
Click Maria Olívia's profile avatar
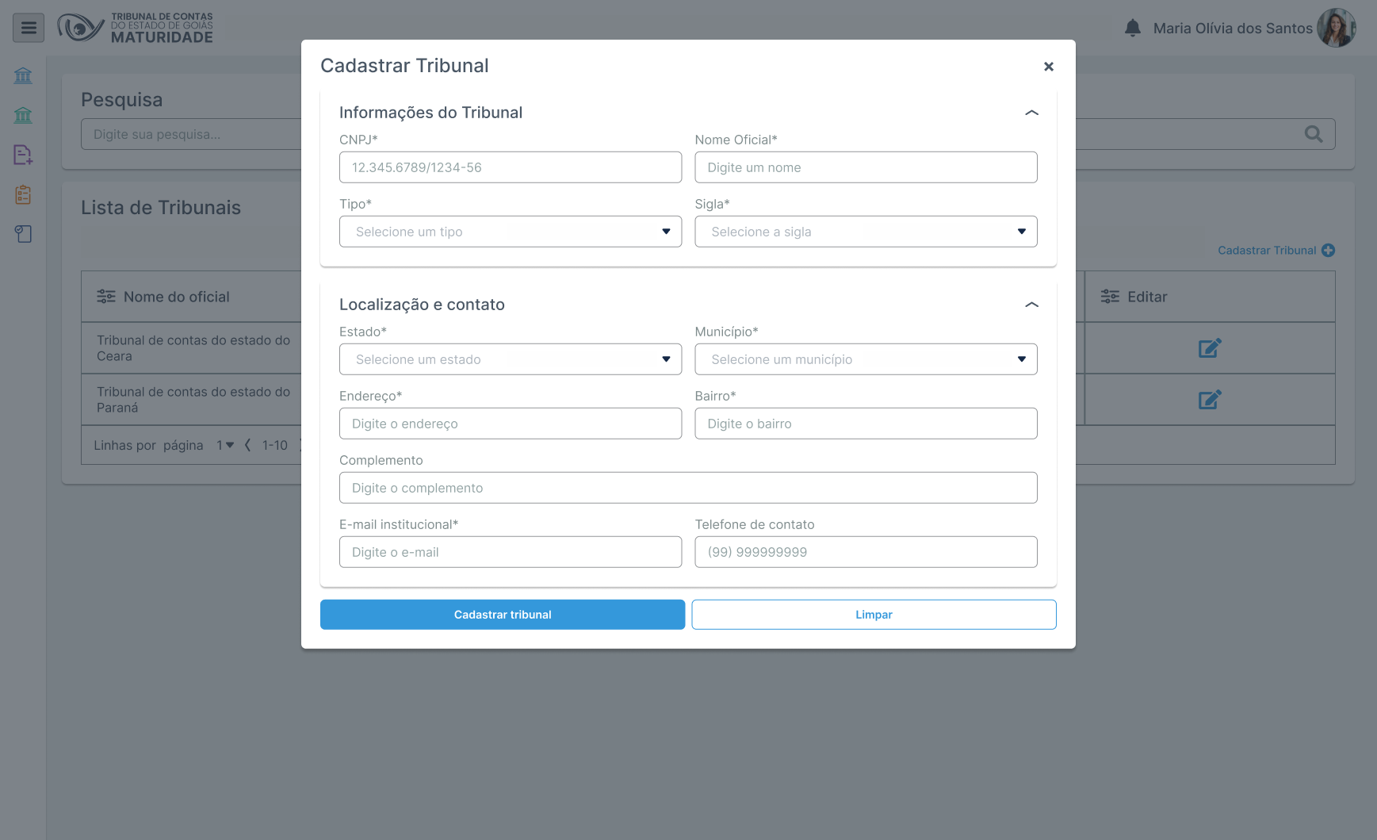[x=1336, y=29]
